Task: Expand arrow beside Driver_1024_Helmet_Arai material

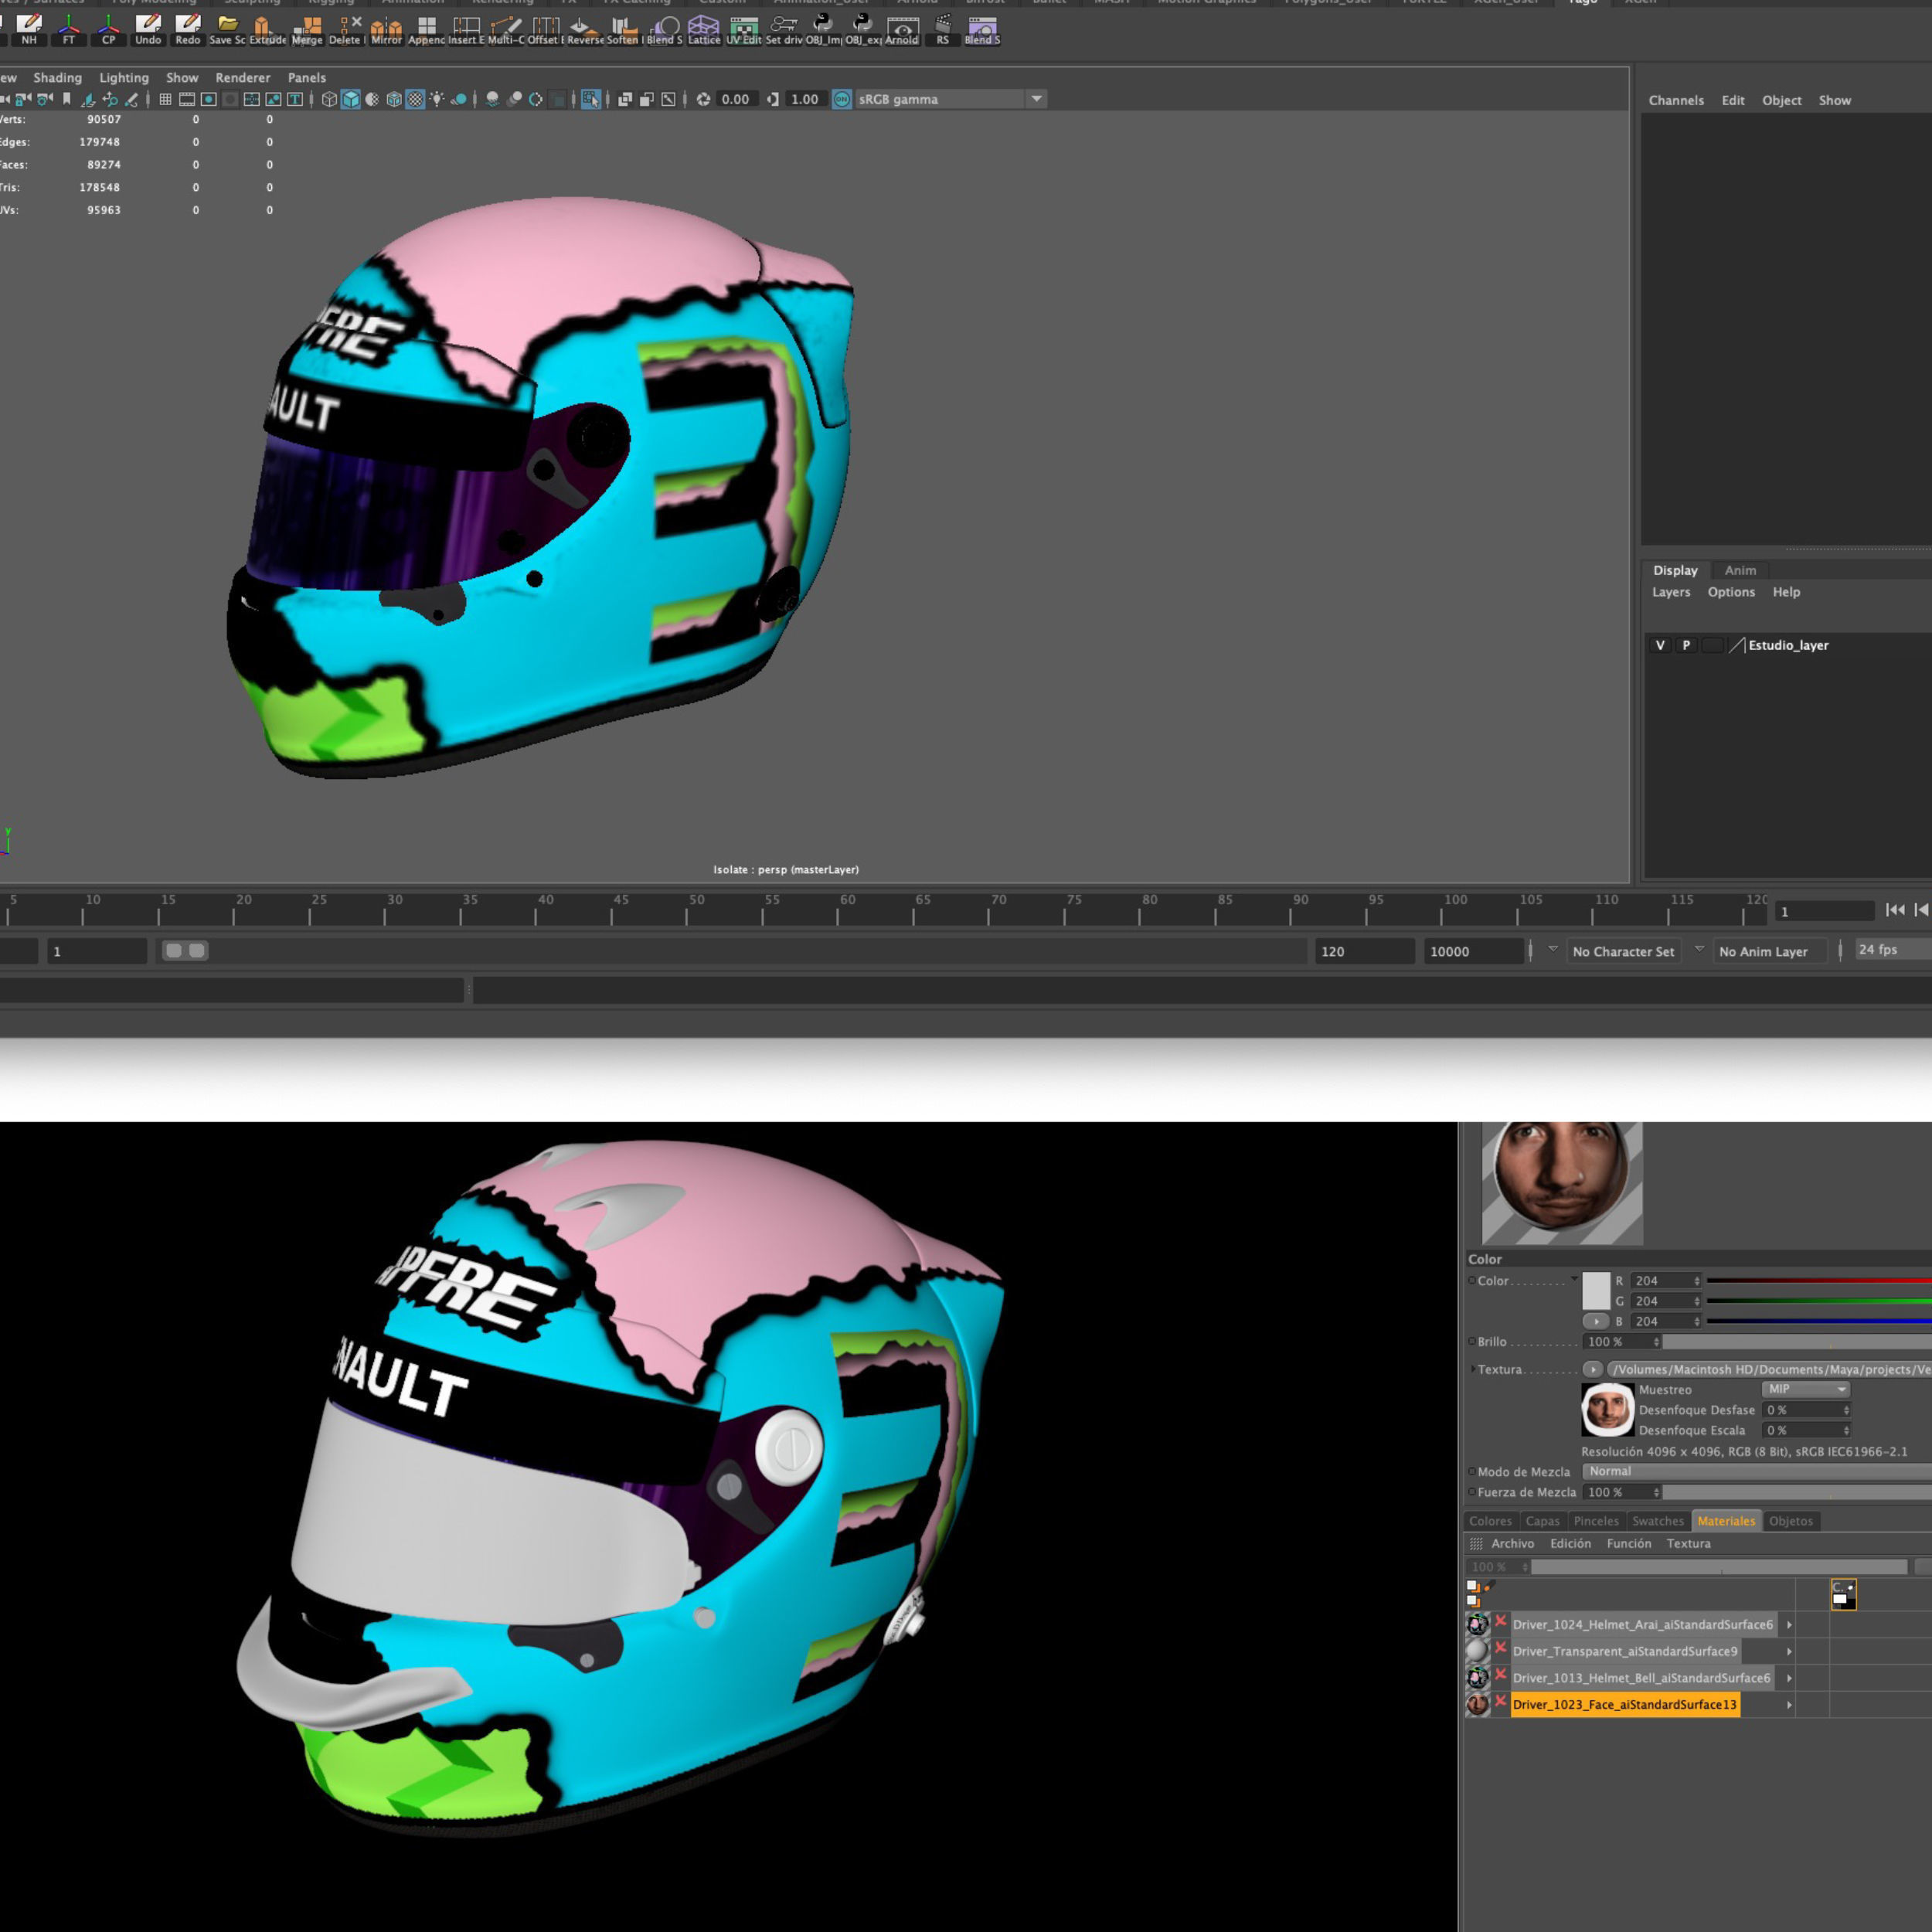Action: 1789,1625
